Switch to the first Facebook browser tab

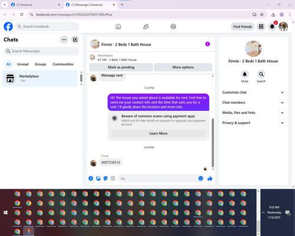point(35,5)
